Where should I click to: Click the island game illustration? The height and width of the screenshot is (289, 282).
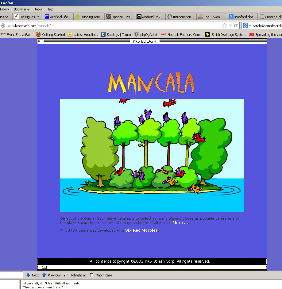[152, 155]
